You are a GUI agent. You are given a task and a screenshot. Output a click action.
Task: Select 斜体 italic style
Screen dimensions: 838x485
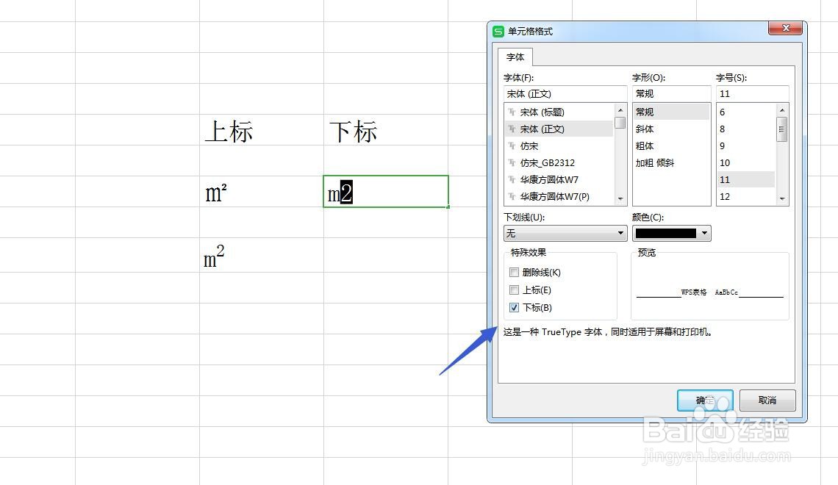coord(671,129)
